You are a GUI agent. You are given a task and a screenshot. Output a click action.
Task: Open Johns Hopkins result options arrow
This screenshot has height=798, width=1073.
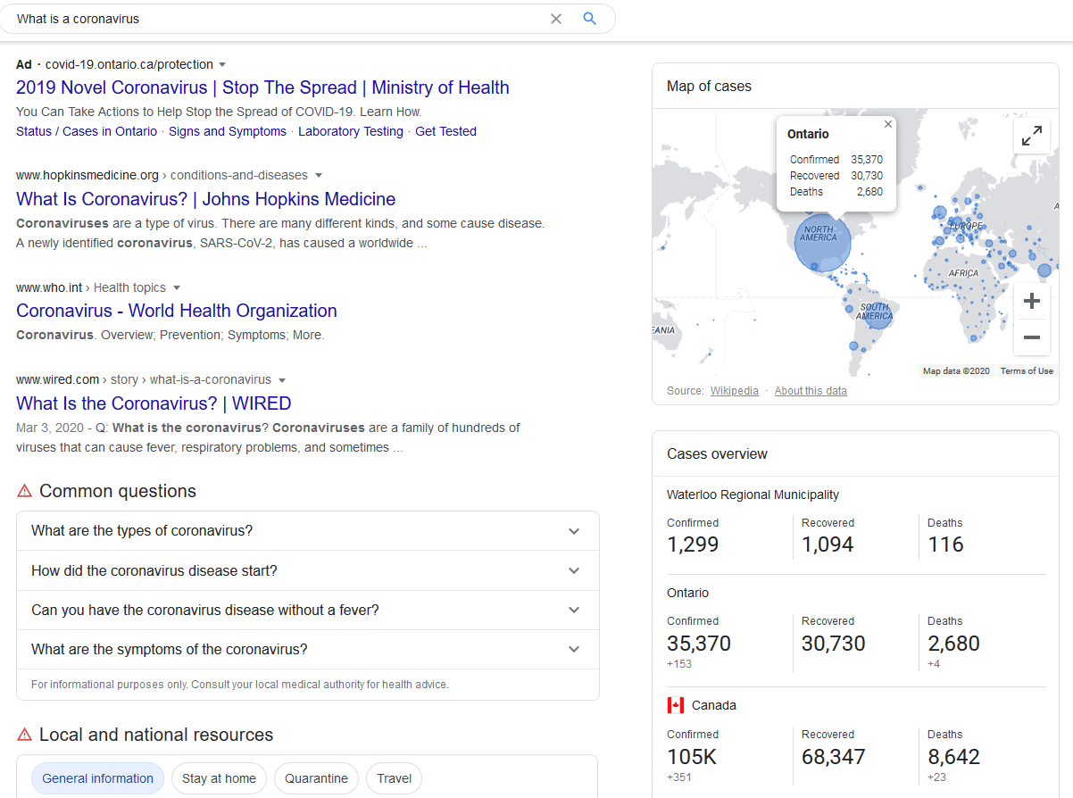(319, 175)
